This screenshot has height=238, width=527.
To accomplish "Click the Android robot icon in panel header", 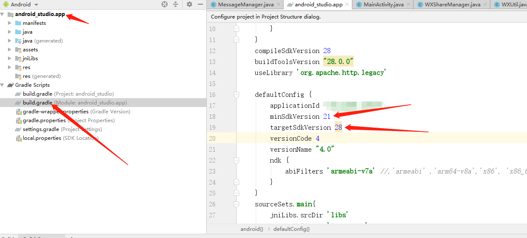I will click(5, 4).
